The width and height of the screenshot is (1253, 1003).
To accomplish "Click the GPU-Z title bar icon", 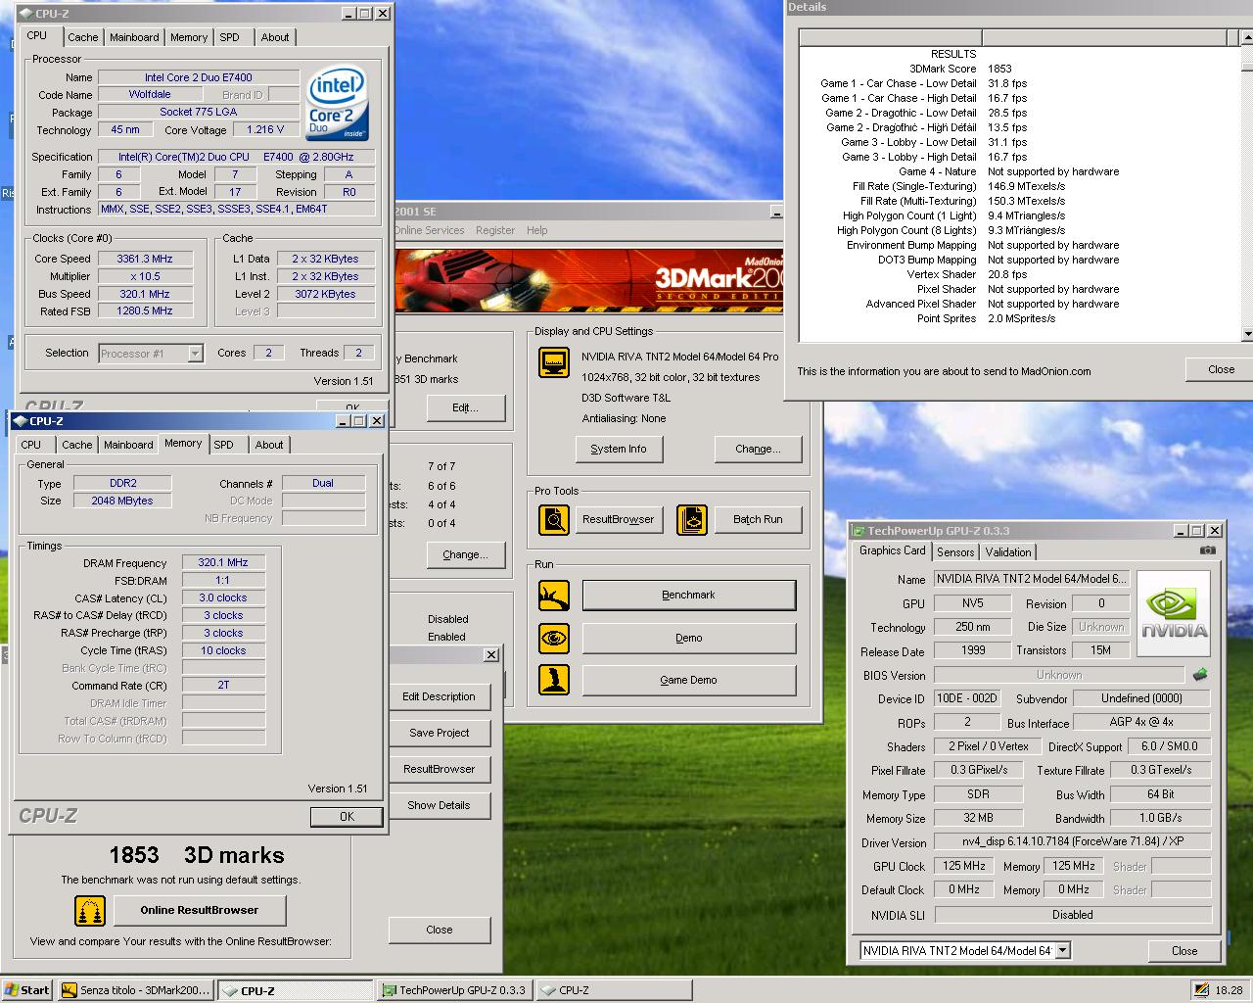I will (858, 531).
